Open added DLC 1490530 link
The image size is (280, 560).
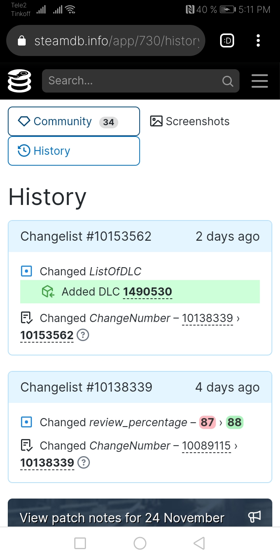click(147, 292)
